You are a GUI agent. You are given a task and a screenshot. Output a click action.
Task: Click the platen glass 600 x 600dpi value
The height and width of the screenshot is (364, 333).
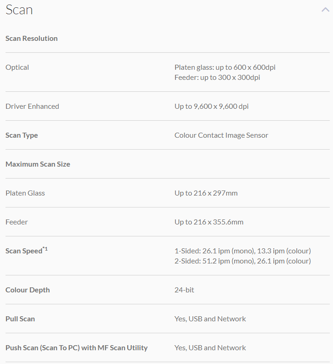pos(225,67)
